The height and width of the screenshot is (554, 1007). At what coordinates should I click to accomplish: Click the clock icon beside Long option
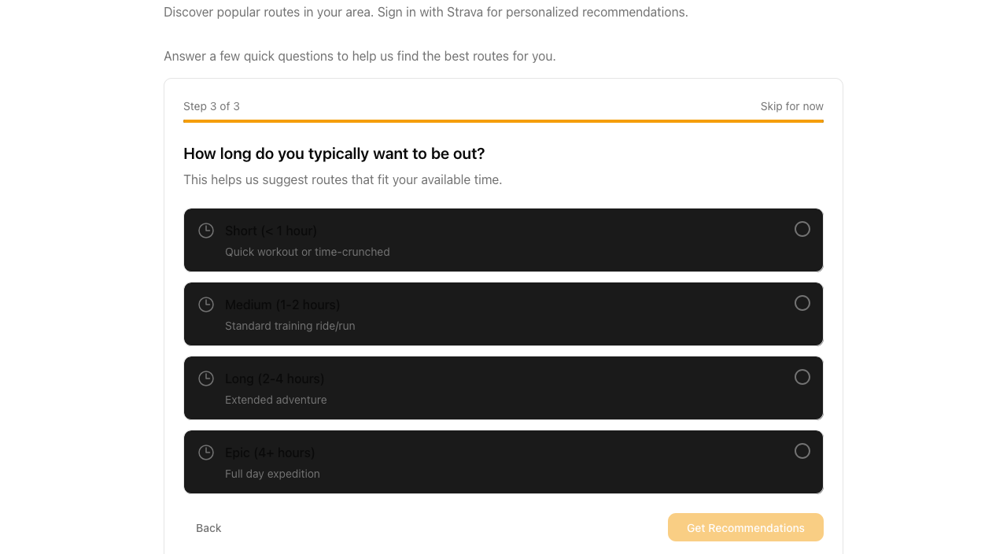click(206, 379)
